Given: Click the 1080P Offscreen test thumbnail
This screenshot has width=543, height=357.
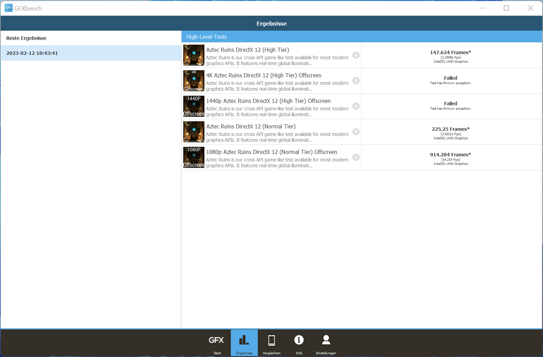Looking at the screenshot, I should click(194, 157).
